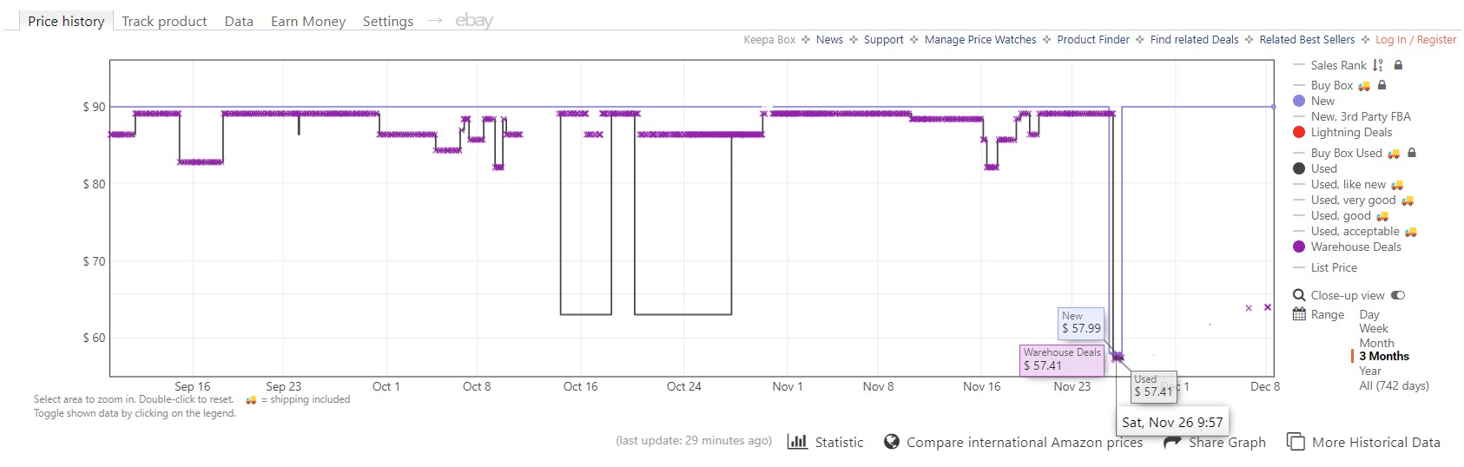Click the Sales Rank lock icon

click(1398, 65)
